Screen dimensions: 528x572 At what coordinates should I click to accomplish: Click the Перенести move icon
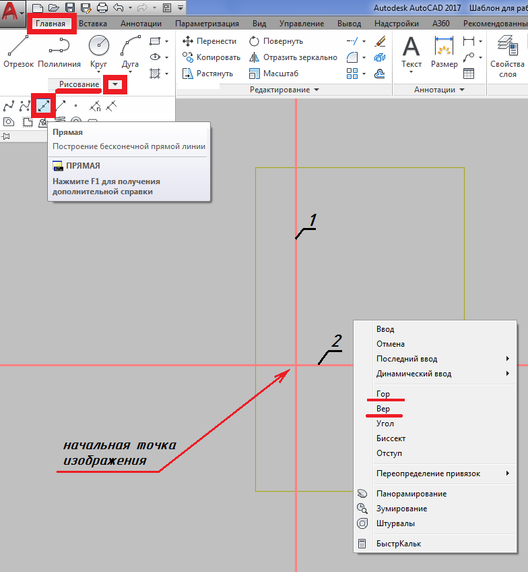189,41
